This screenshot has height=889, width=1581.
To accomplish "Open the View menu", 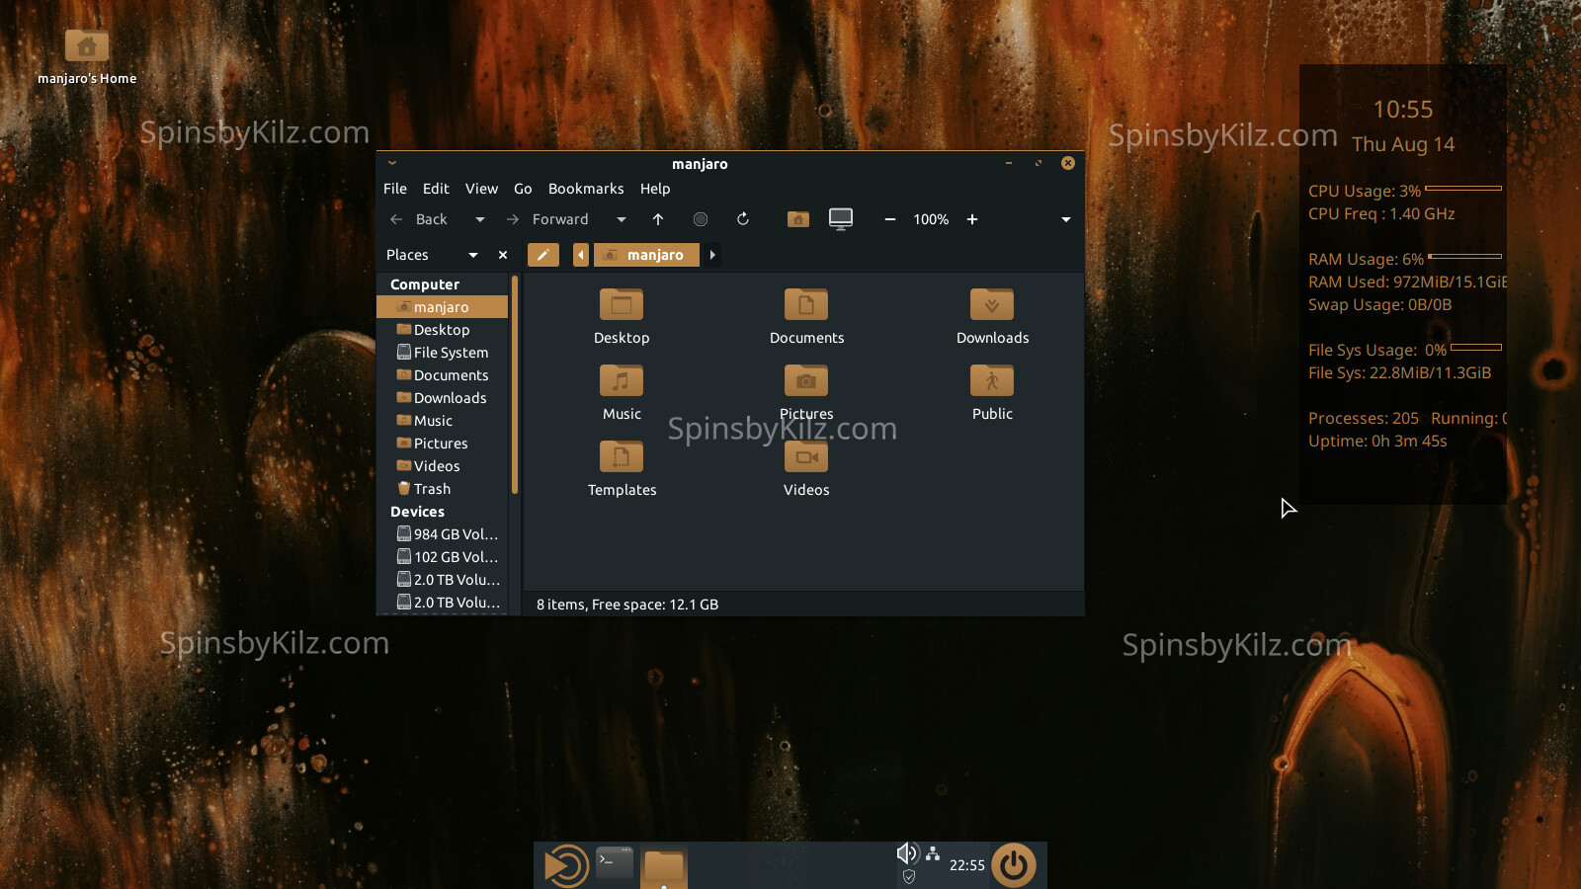I will pyautogui.click(x=481, y=189).
